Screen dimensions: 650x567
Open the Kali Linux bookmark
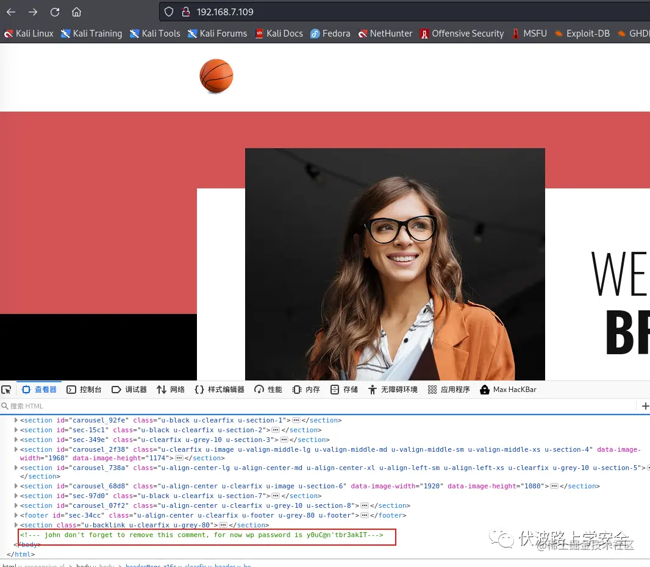coord(29,34)
